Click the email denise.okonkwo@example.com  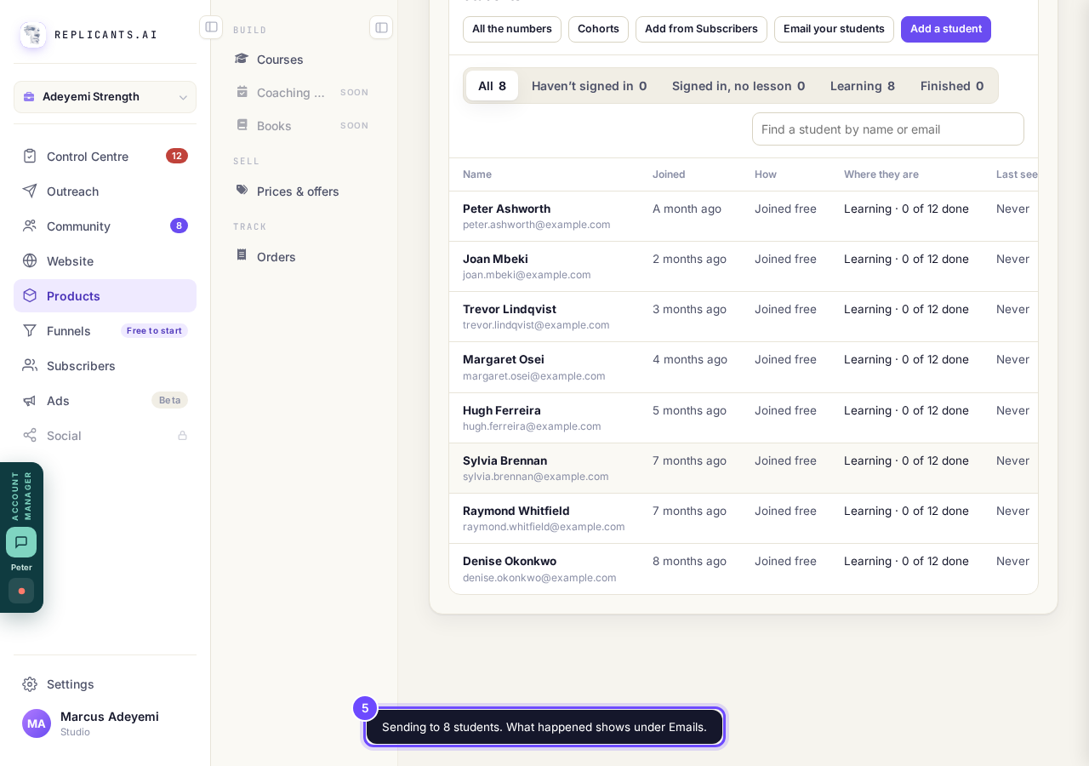[539, 578]
